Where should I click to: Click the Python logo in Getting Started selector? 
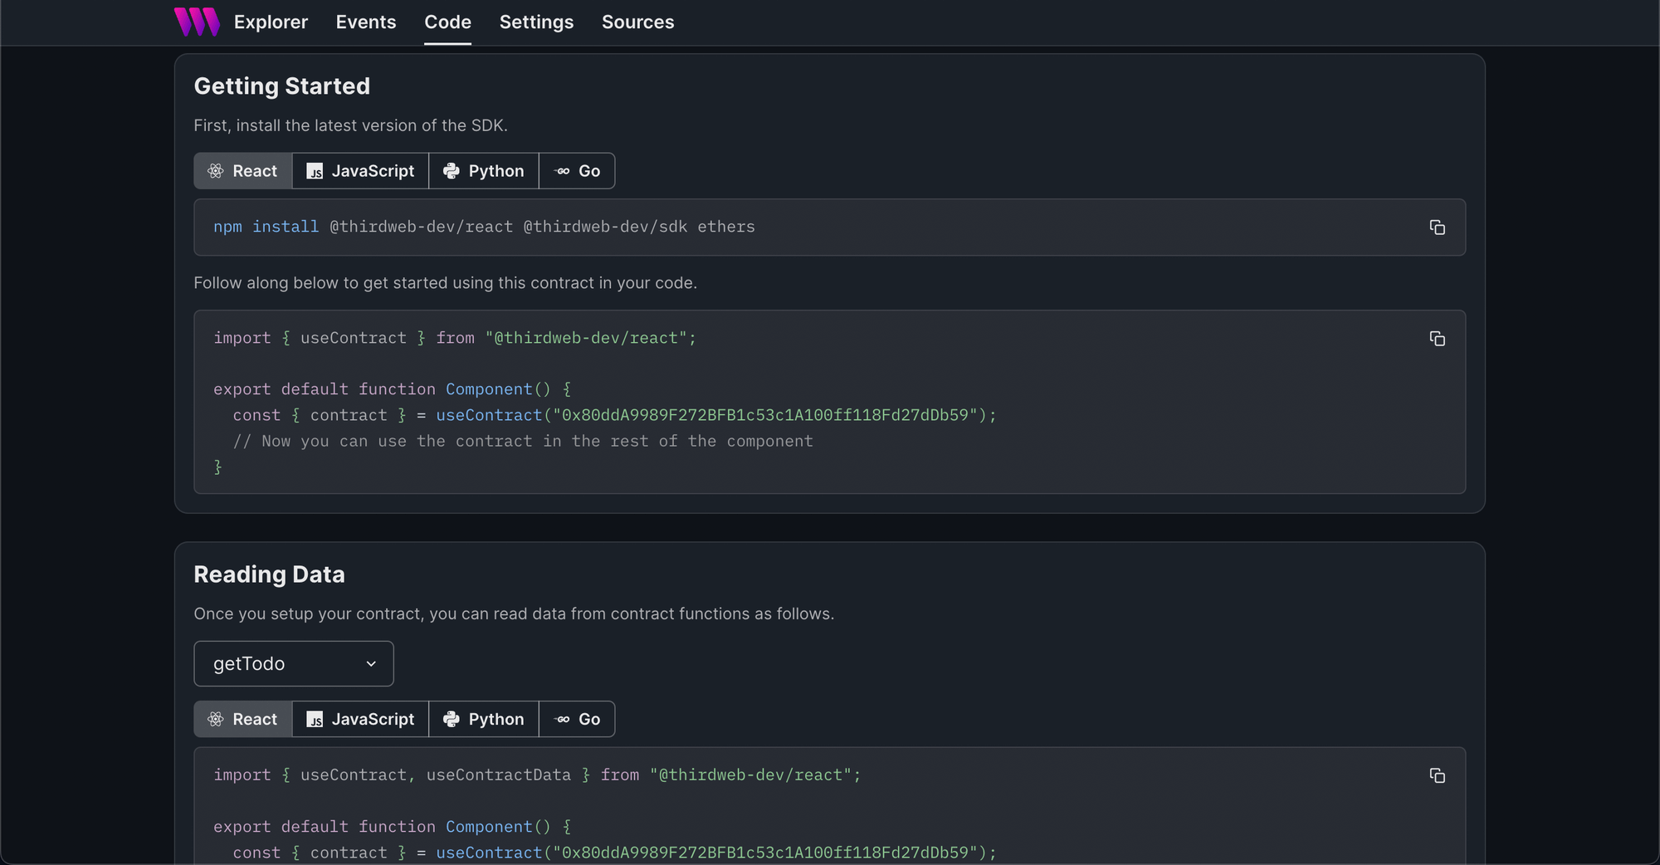click(x=451, y=170)
